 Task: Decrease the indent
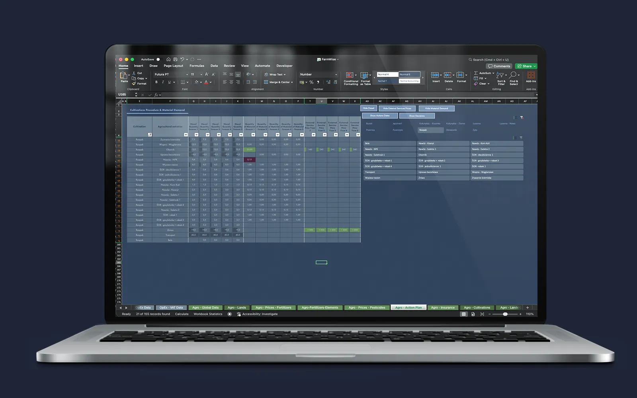tap(248, 82)
